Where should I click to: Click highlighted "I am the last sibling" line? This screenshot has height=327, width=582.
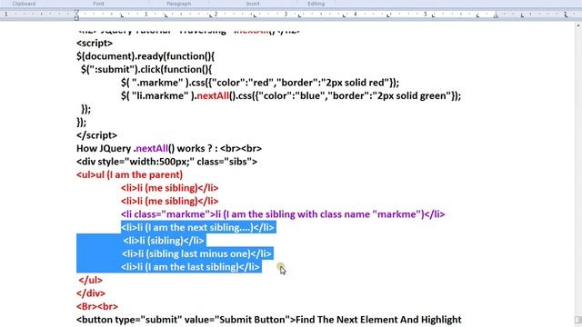(x=190, y=267)
